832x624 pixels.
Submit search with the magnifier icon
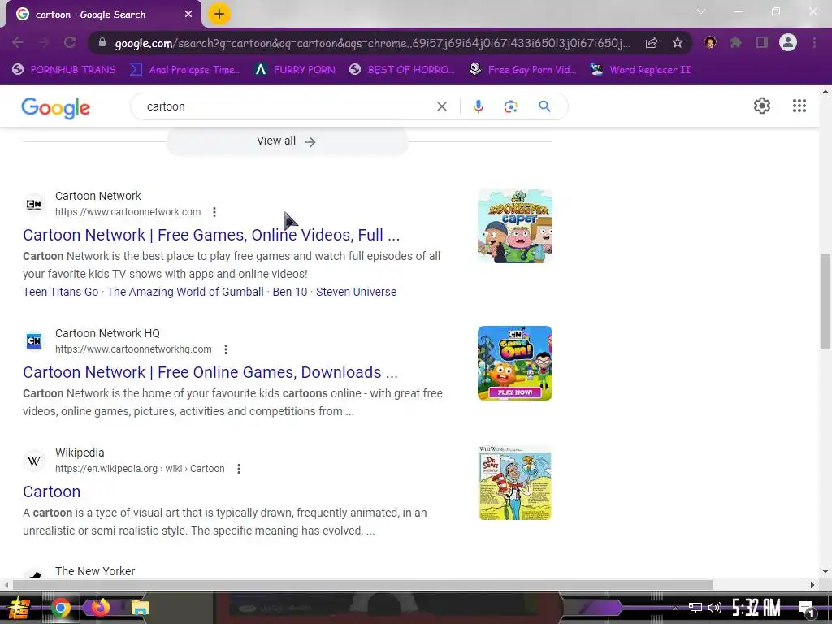pos(544,106)
